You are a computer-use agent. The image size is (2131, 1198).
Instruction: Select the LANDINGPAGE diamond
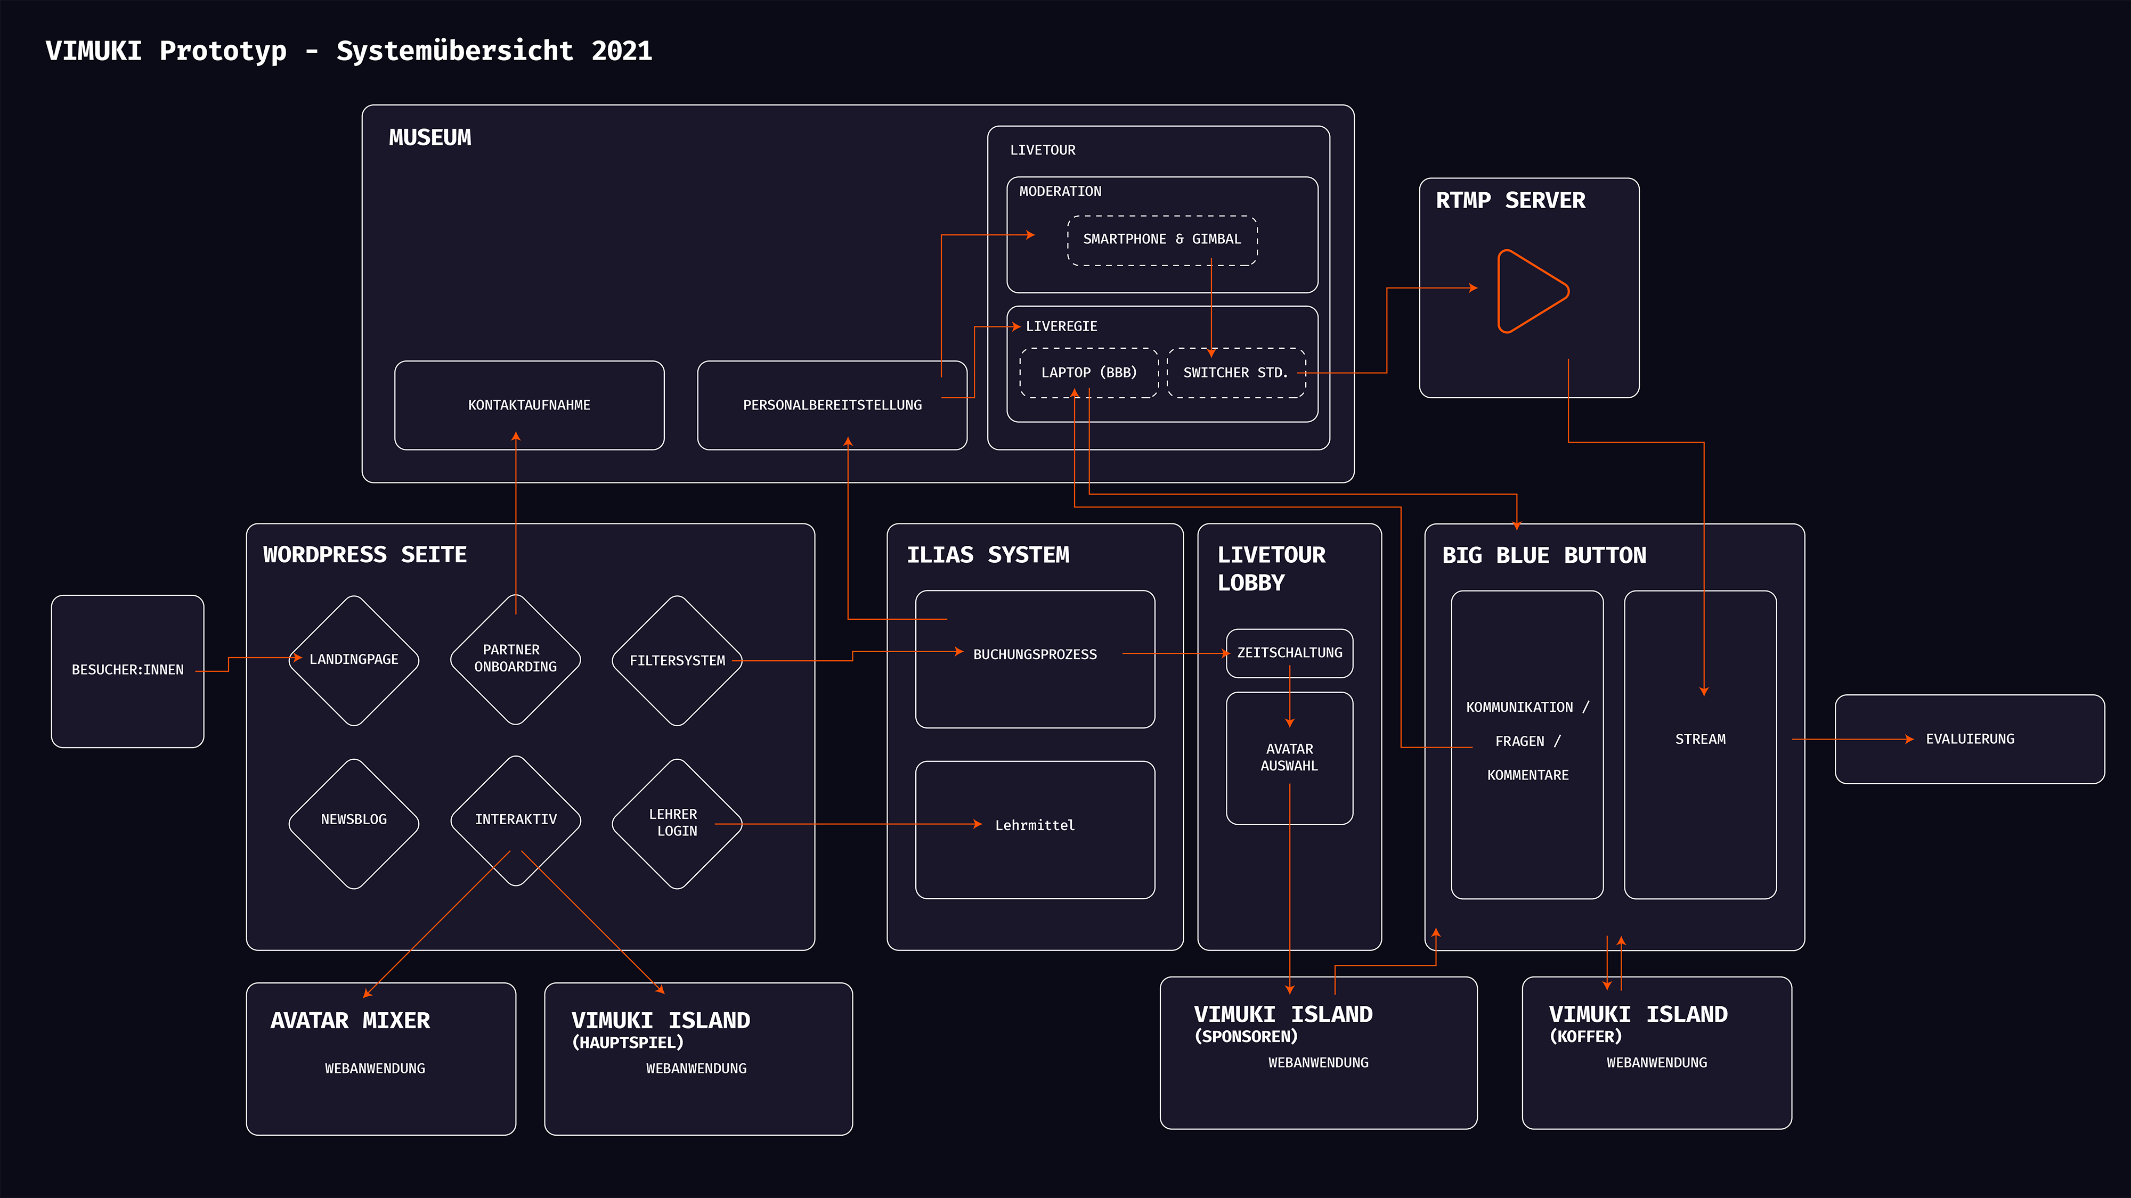tap(354, 660)
